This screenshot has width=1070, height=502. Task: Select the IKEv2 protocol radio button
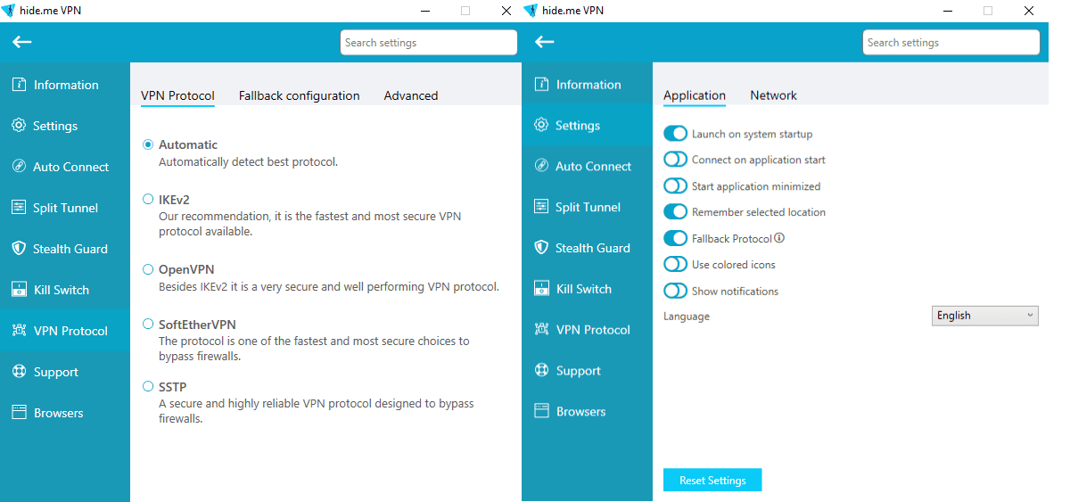[148, 200]
